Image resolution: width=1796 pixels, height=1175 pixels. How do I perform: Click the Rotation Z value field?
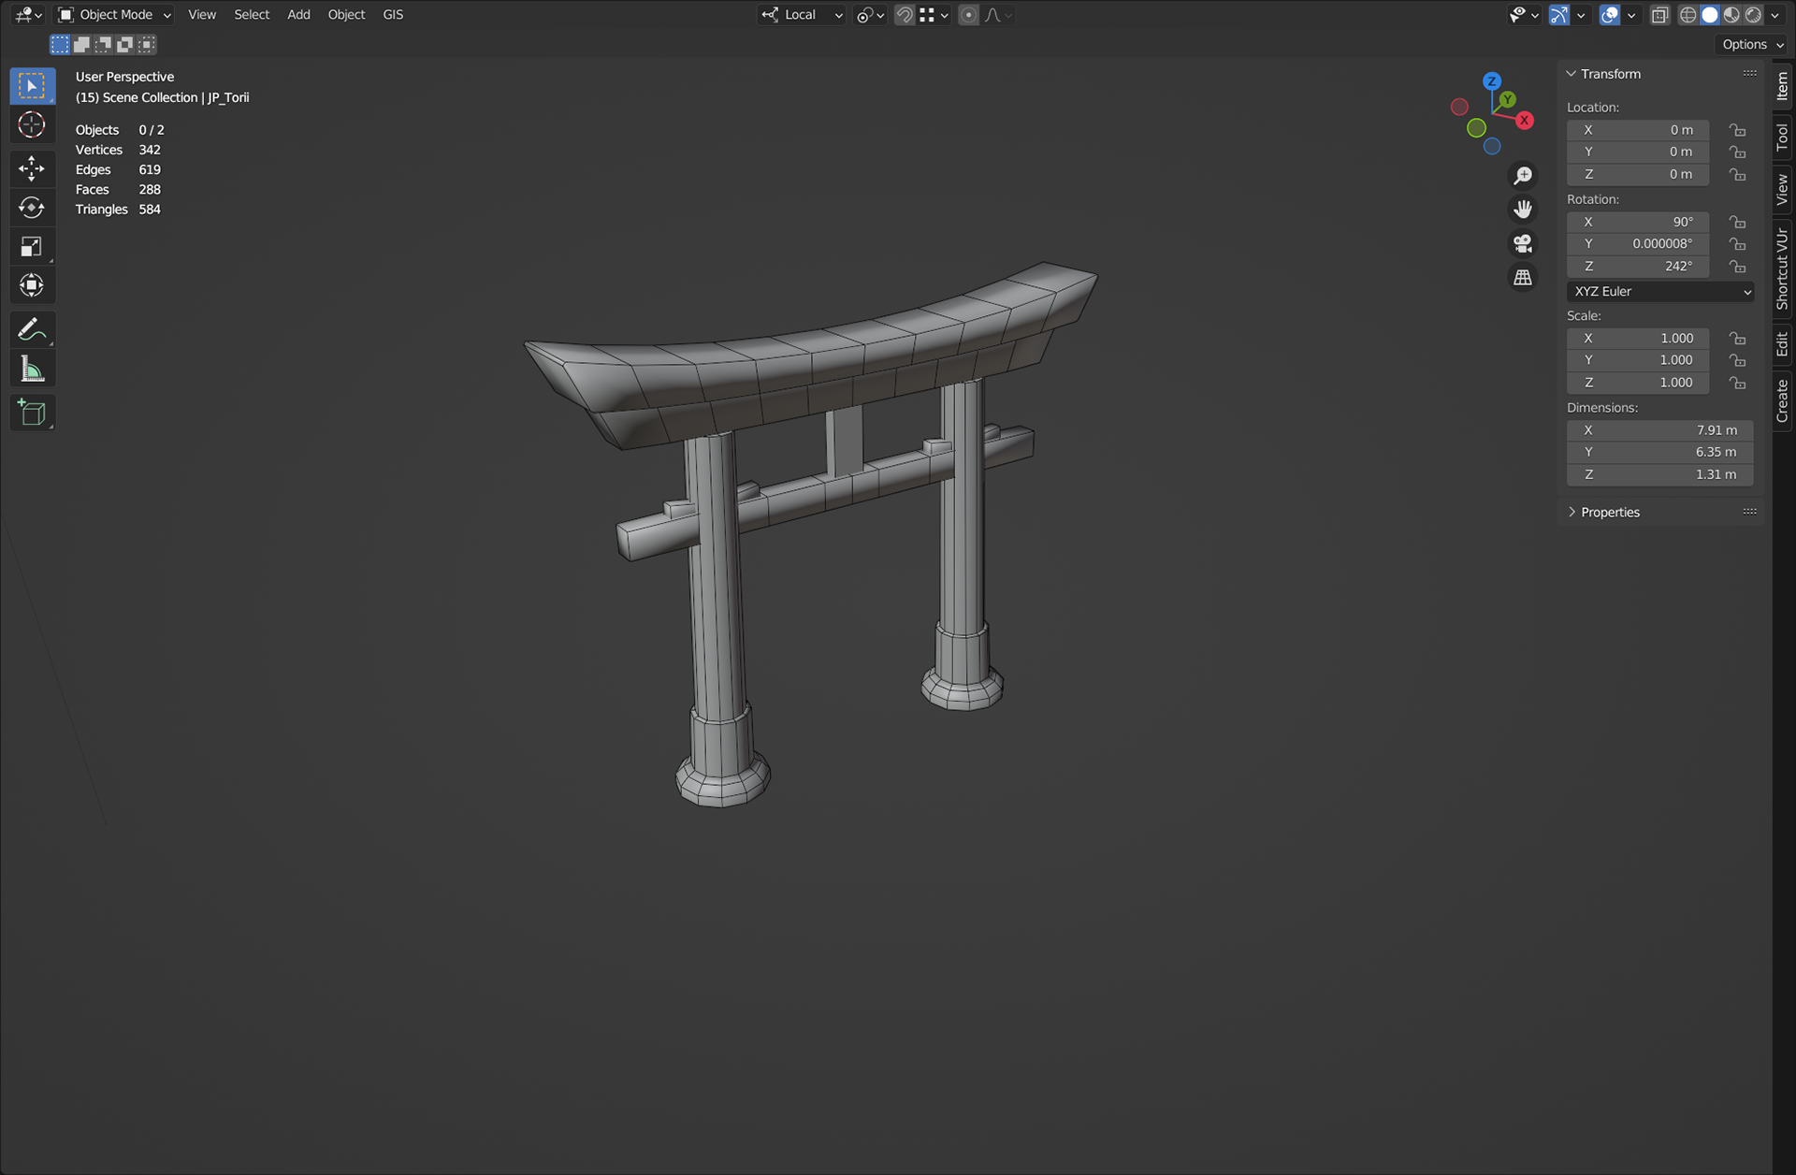pyautogui.click(x=1638, y=267)
